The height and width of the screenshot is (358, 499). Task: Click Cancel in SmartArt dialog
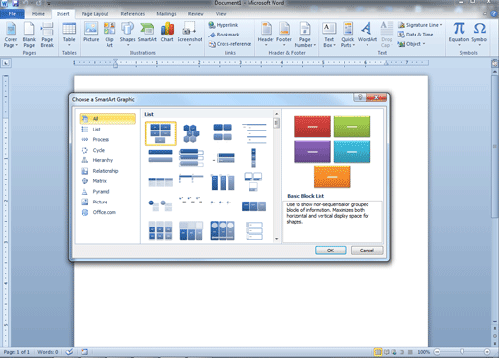[367, 251]
